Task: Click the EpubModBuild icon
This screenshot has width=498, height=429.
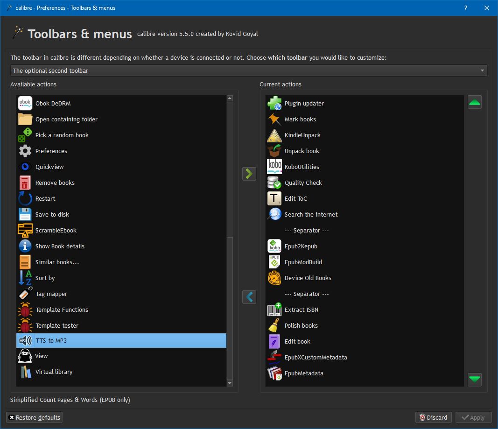Action: [274, 262]
